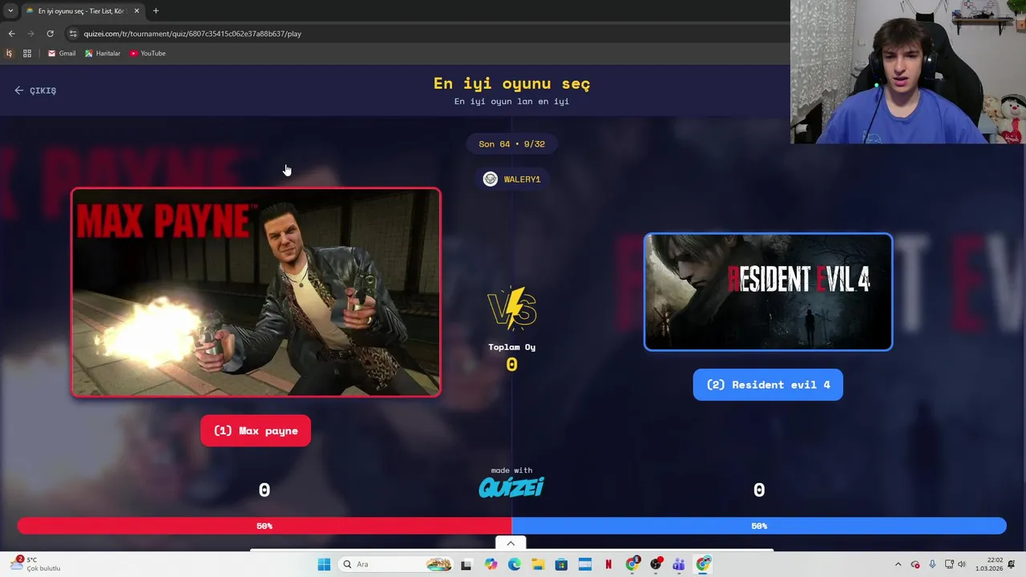Expand the bottom panel chevron
This screenshot has width=1026, height=577.
tap(511, 543)
